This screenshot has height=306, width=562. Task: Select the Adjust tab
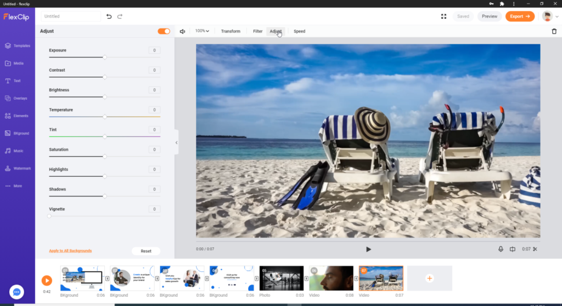coord(276,31)
